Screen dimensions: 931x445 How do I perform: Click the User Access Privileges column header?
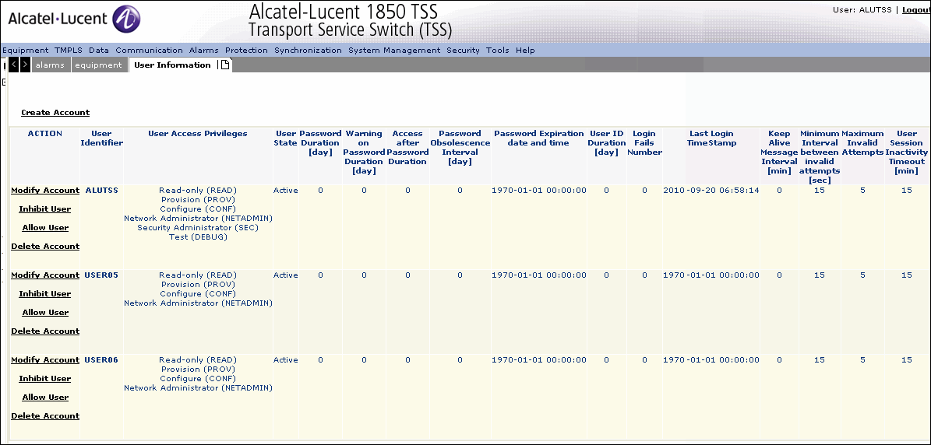198,134
